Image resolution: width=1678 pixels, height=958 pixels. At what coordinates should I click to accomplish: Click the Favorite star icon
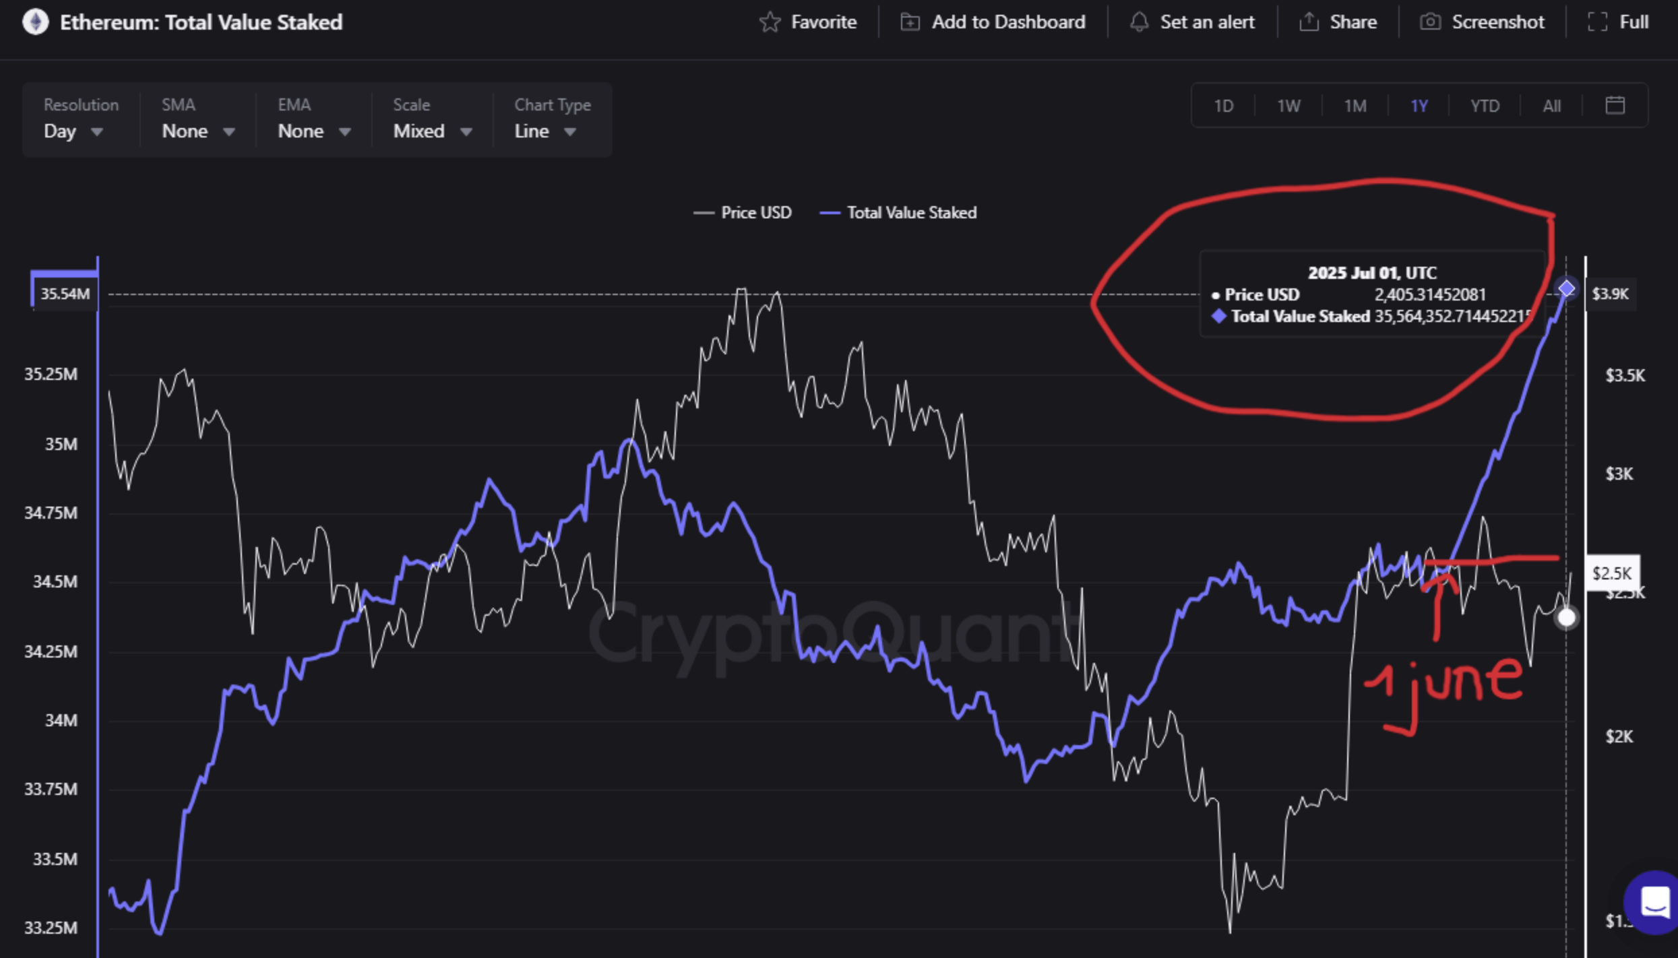tap(770, 22)
